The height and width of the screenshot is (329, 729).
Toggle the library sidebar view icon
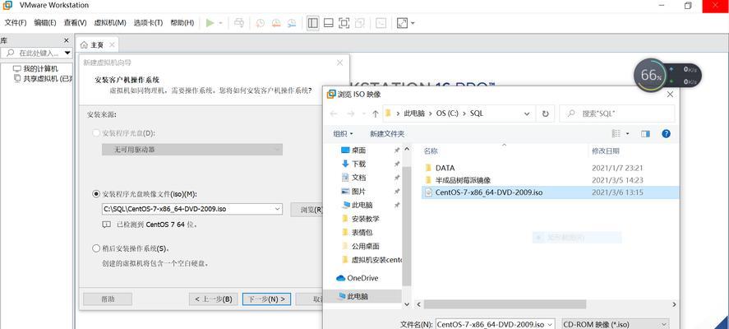pyautogui.click(x=313, y=23)
